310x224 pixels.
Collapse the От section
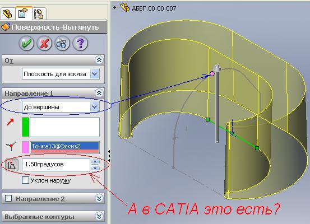coord(99,60)
